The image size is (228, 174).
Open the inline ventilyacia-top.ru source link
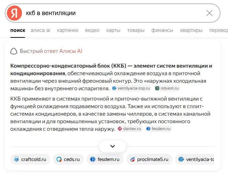point(132,88)
